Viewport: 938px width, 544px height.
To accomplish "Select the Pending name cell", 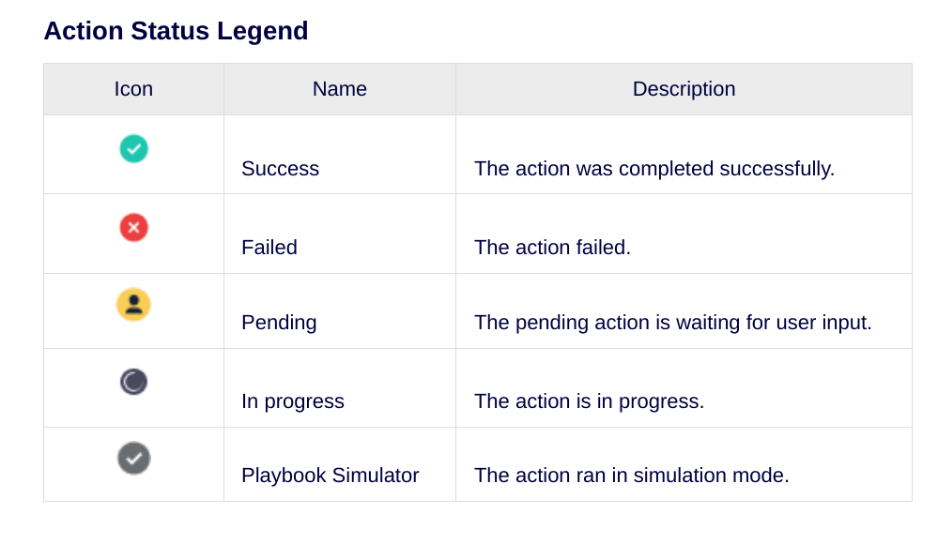I will 279,323.
